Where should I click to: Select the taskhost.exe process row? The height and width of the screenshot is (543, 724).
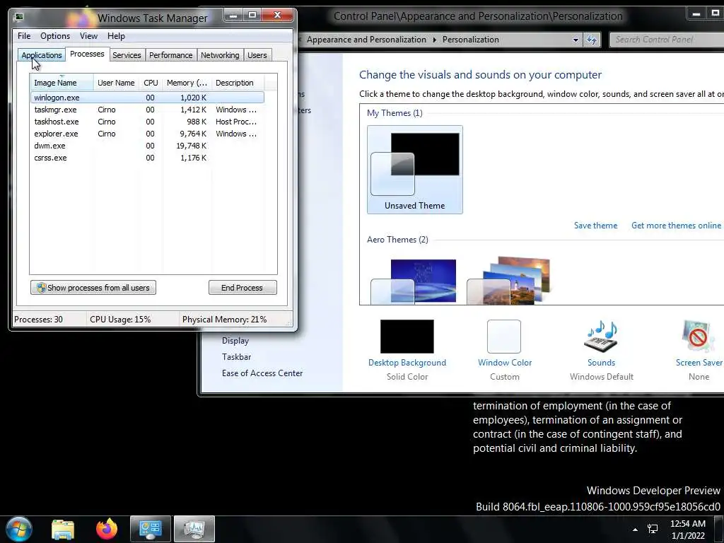[x=147, y=122]
